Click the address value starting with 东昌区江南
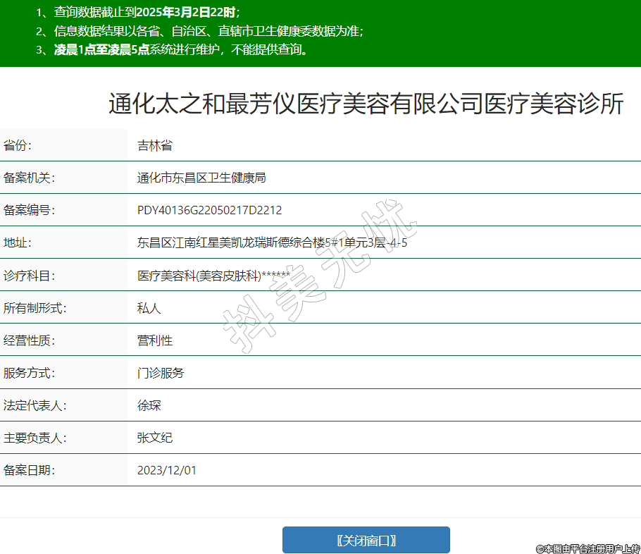 (272, 243)
